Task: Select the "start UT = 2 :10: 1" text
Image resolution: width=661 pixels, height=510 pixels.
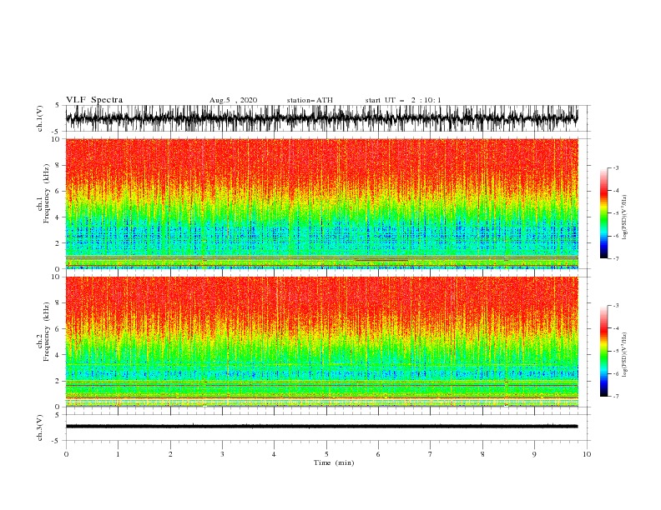Action: (402, 100)
